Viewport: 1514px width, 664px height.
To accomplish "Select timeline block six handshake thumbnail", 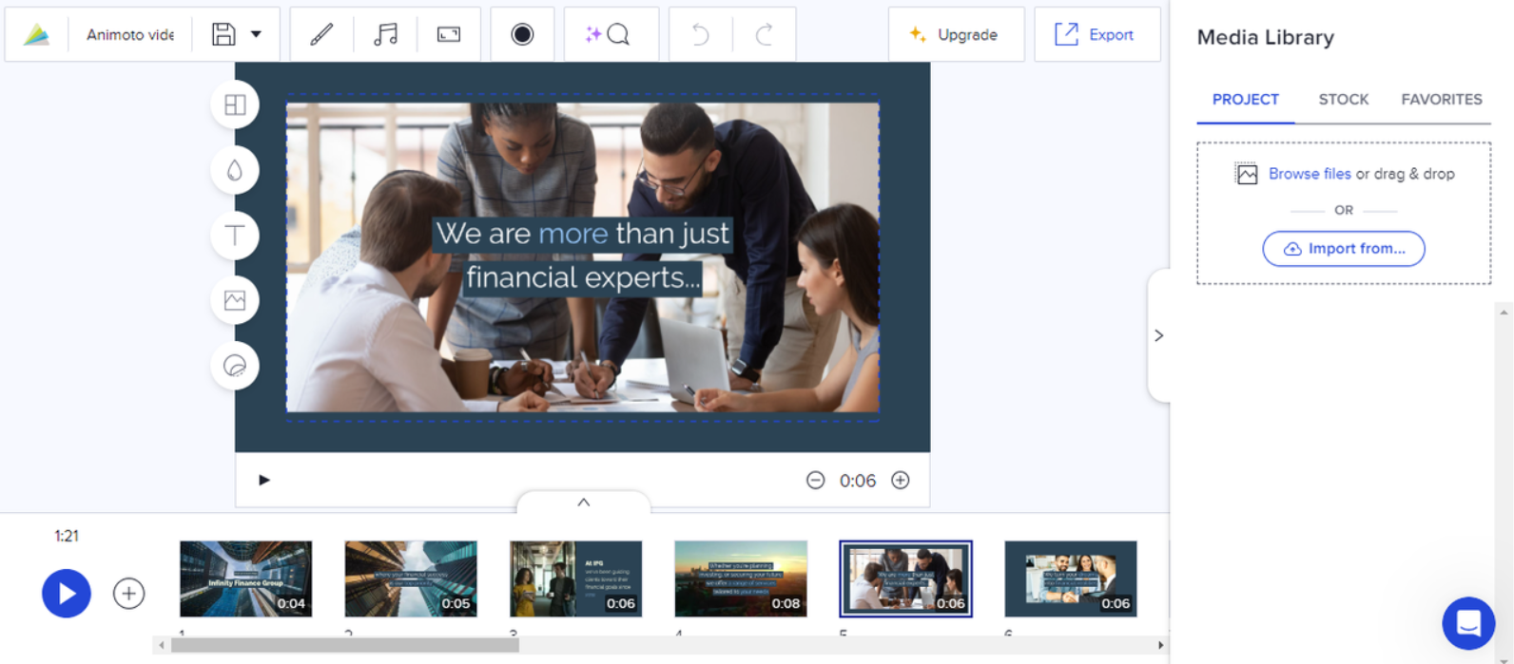I will (1071, 579).
